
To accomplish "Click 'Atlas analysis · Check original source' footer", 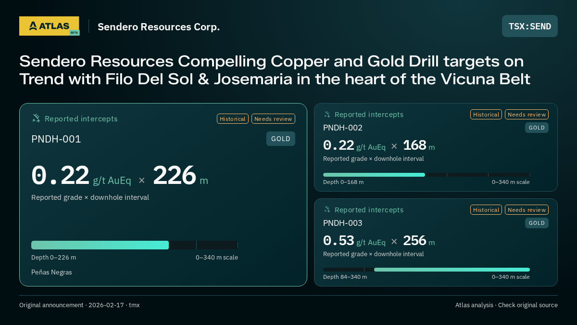I will (x=506, y=305).
